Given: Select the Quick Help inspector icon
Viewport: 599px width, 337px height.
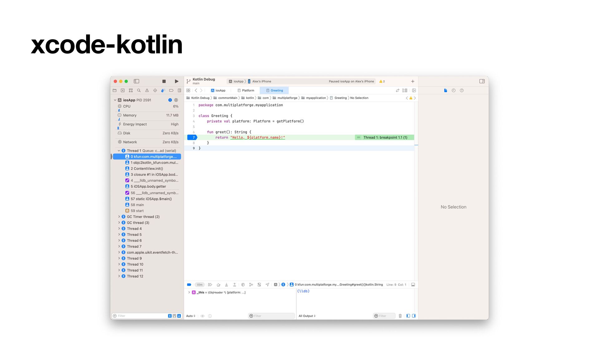Looking at the screenshot, I should tap(462, 90).
